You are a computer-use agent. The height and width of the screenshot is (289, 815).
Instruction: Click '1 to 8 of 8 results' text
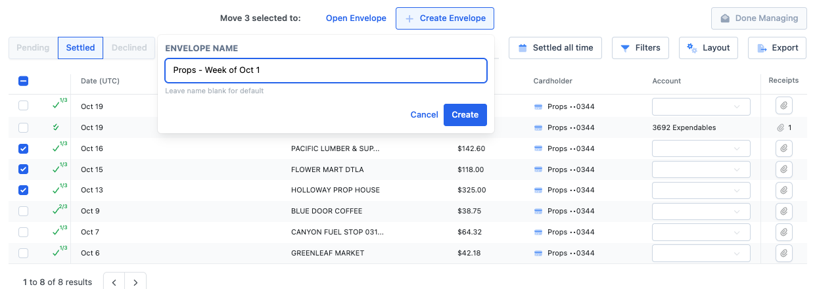(x=58, y=282)
